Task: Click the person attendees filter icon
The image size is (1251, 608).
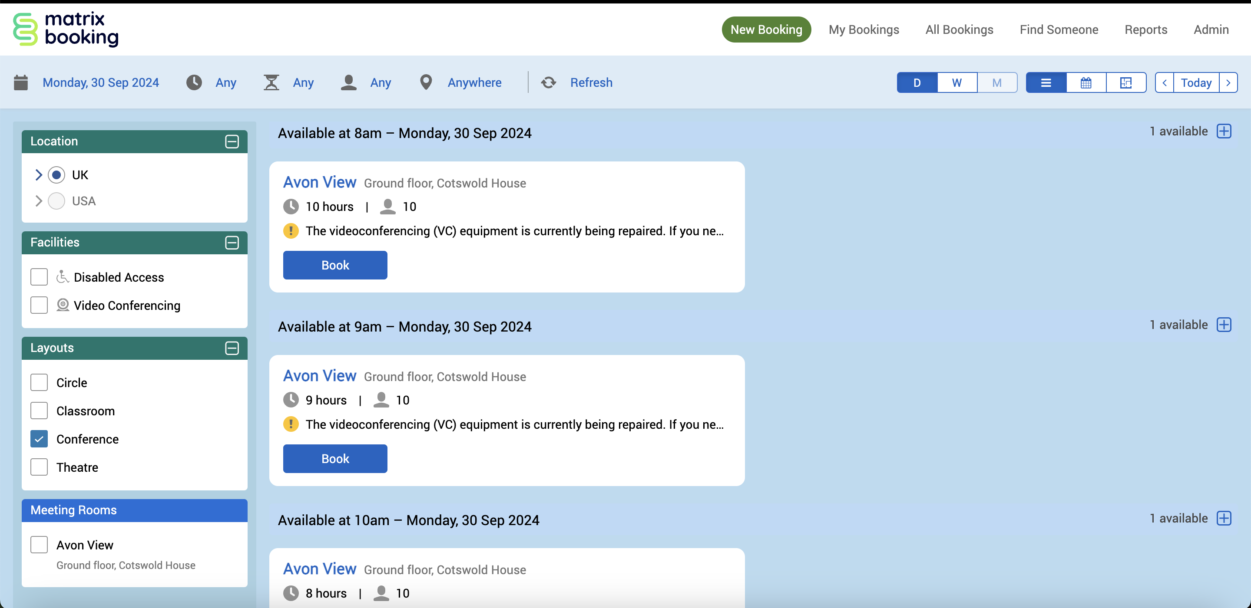Action: 348,82
